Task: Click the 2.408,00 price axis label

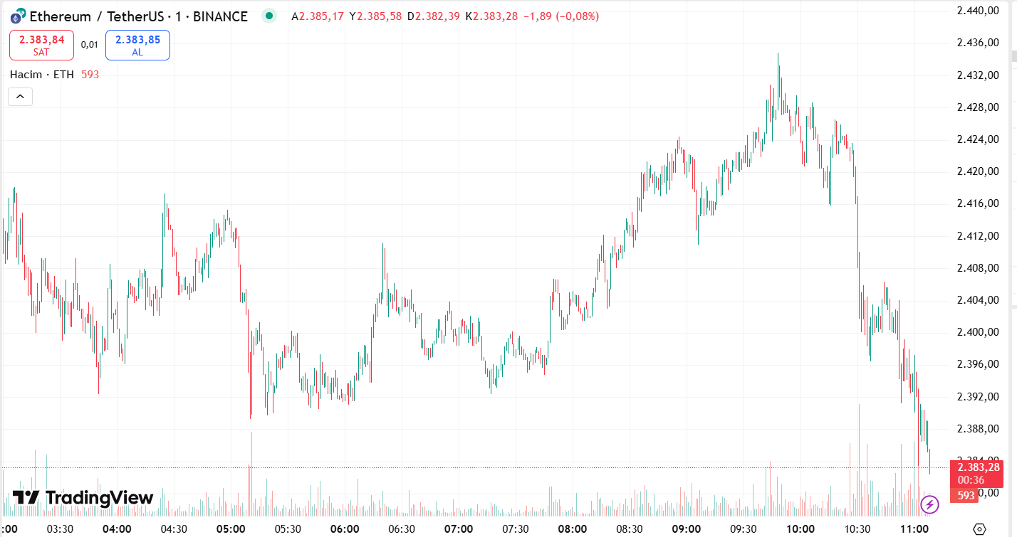Action: click(x=978, y=267)
